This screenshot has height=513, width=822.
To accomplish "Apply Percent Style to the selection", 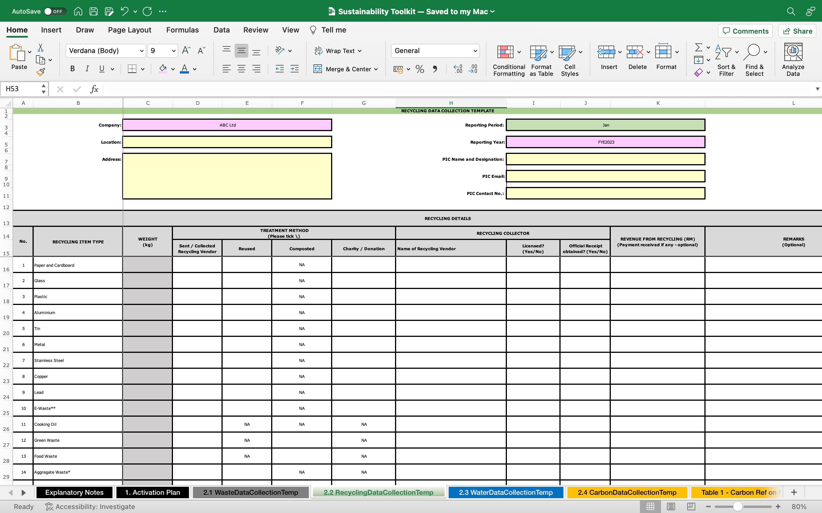I will (420, 69).
